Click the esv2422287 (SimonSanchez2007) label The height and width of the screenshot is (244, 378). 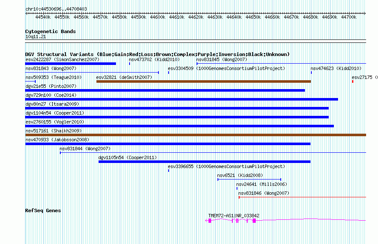(x=62, y=59)
